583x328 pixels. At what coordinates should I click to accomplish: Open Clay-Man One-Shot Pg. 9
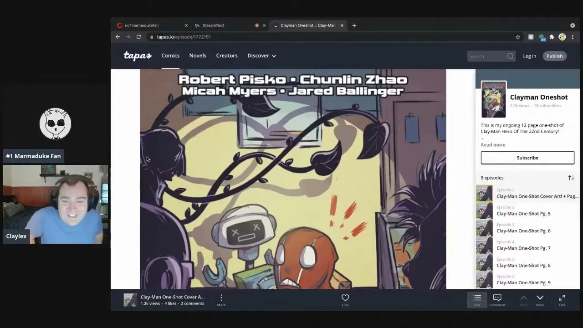pos(527,280)
